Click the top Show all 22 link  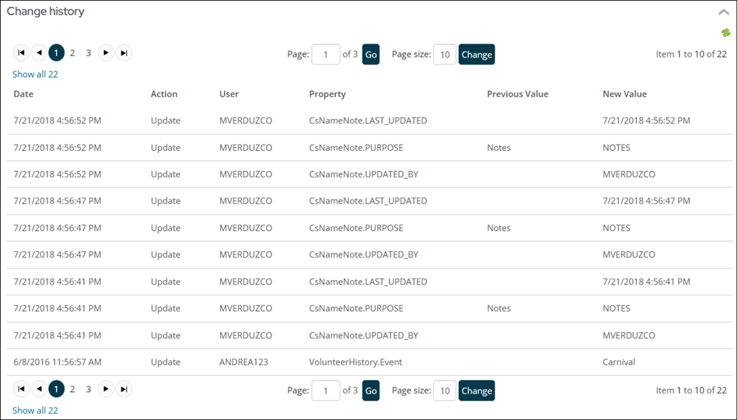[x=35, y=75]
